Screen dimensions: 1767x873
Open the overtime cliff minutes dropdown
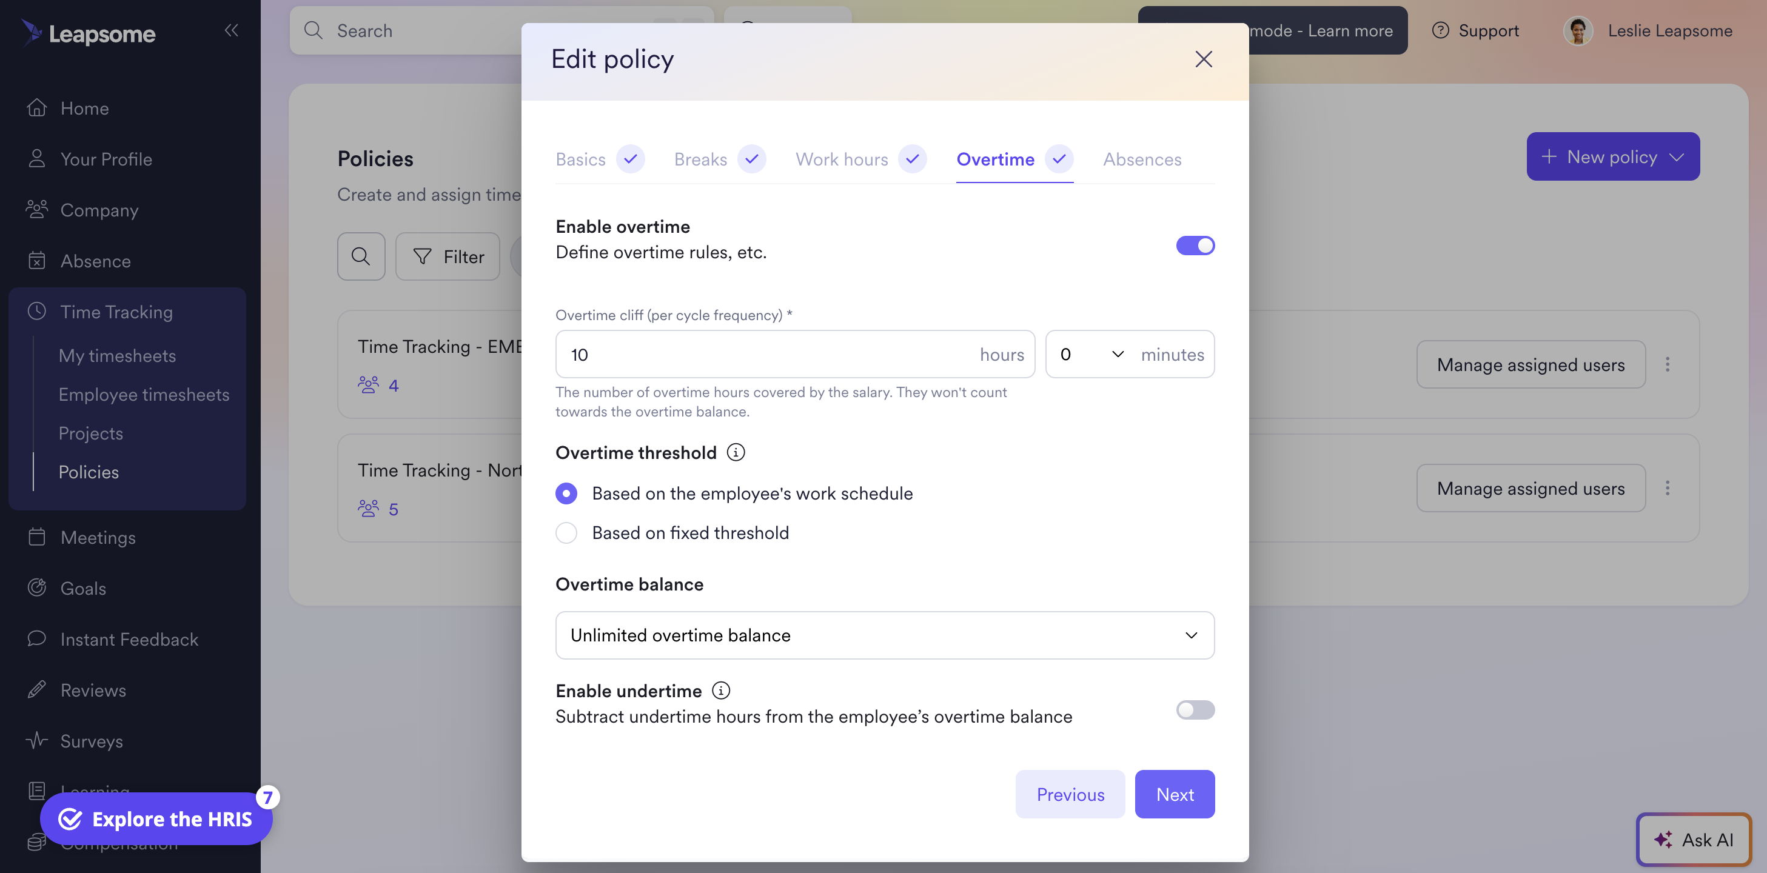(1091, 355)
